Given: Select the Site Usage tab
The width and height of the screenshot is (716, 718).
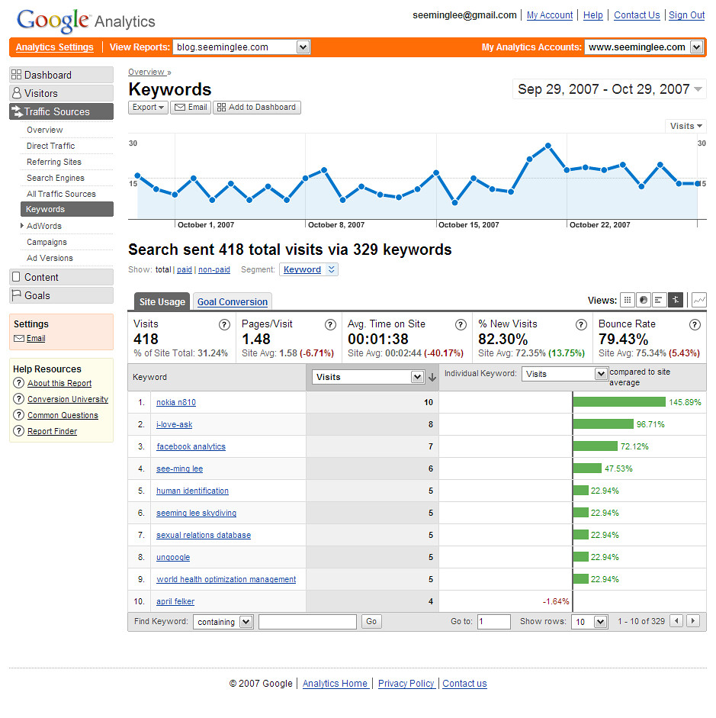Looking at the screenshot, I should pyautogui.click(x=162, y=301).
